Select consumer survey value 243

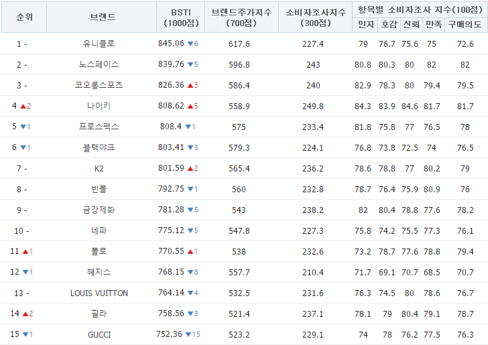tap(313, 65)
